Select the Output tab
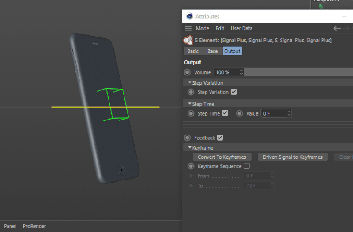 233,51
